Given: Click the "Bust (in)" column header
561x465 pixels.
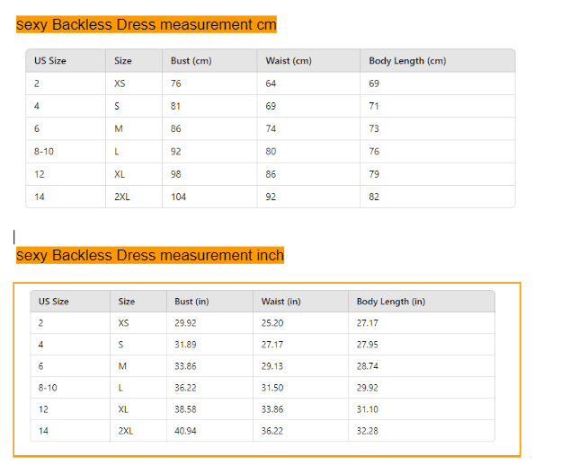Looking at the screenshot, I should click(x=191, y=302).
